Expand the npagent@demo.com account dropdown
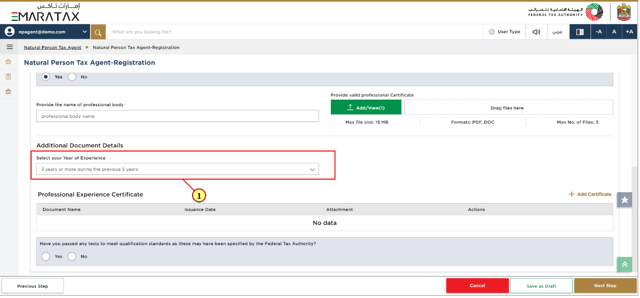This screenshot has height=298, width=640. click(x=85, y=32)
